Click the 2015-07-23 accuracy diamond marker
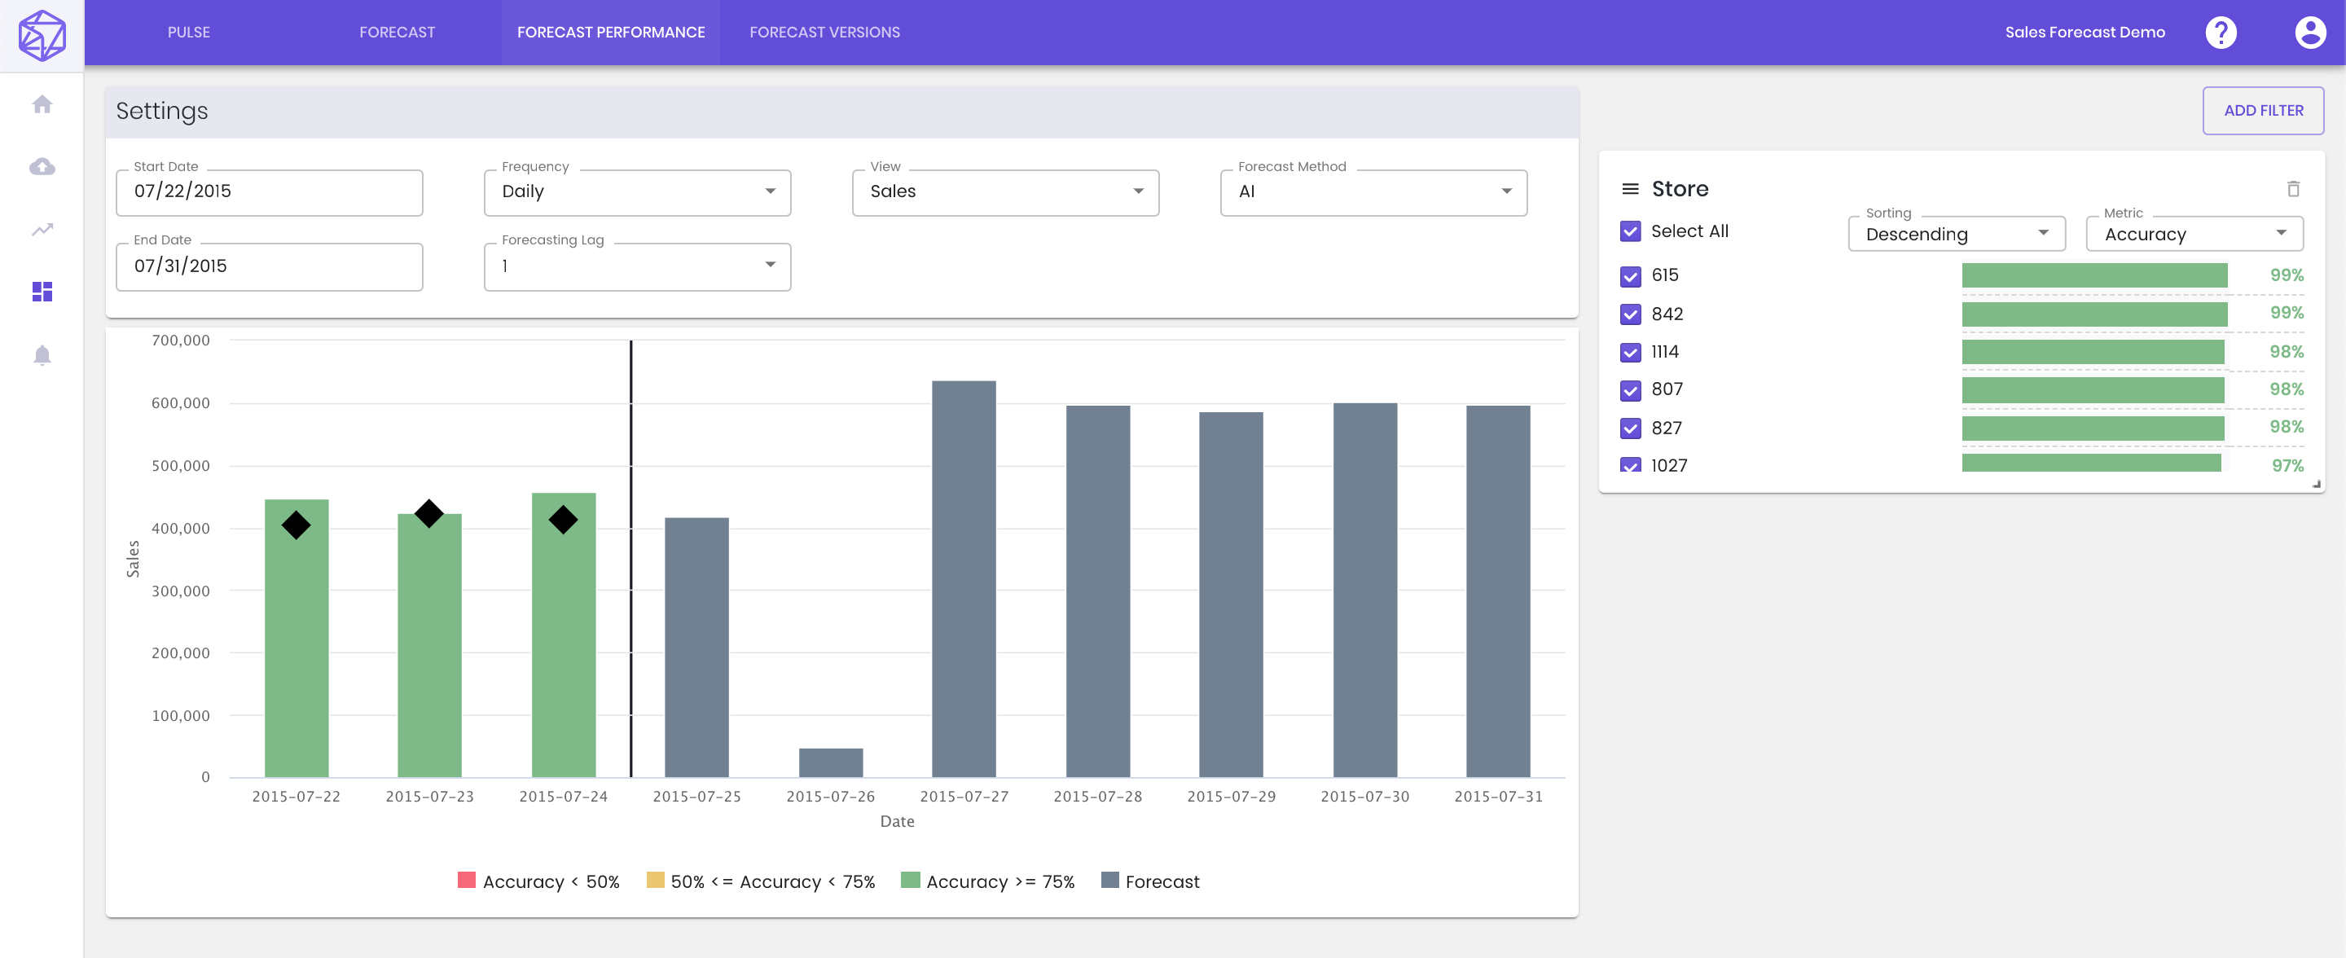This screenshot has height=958, width=2346. 429,513
